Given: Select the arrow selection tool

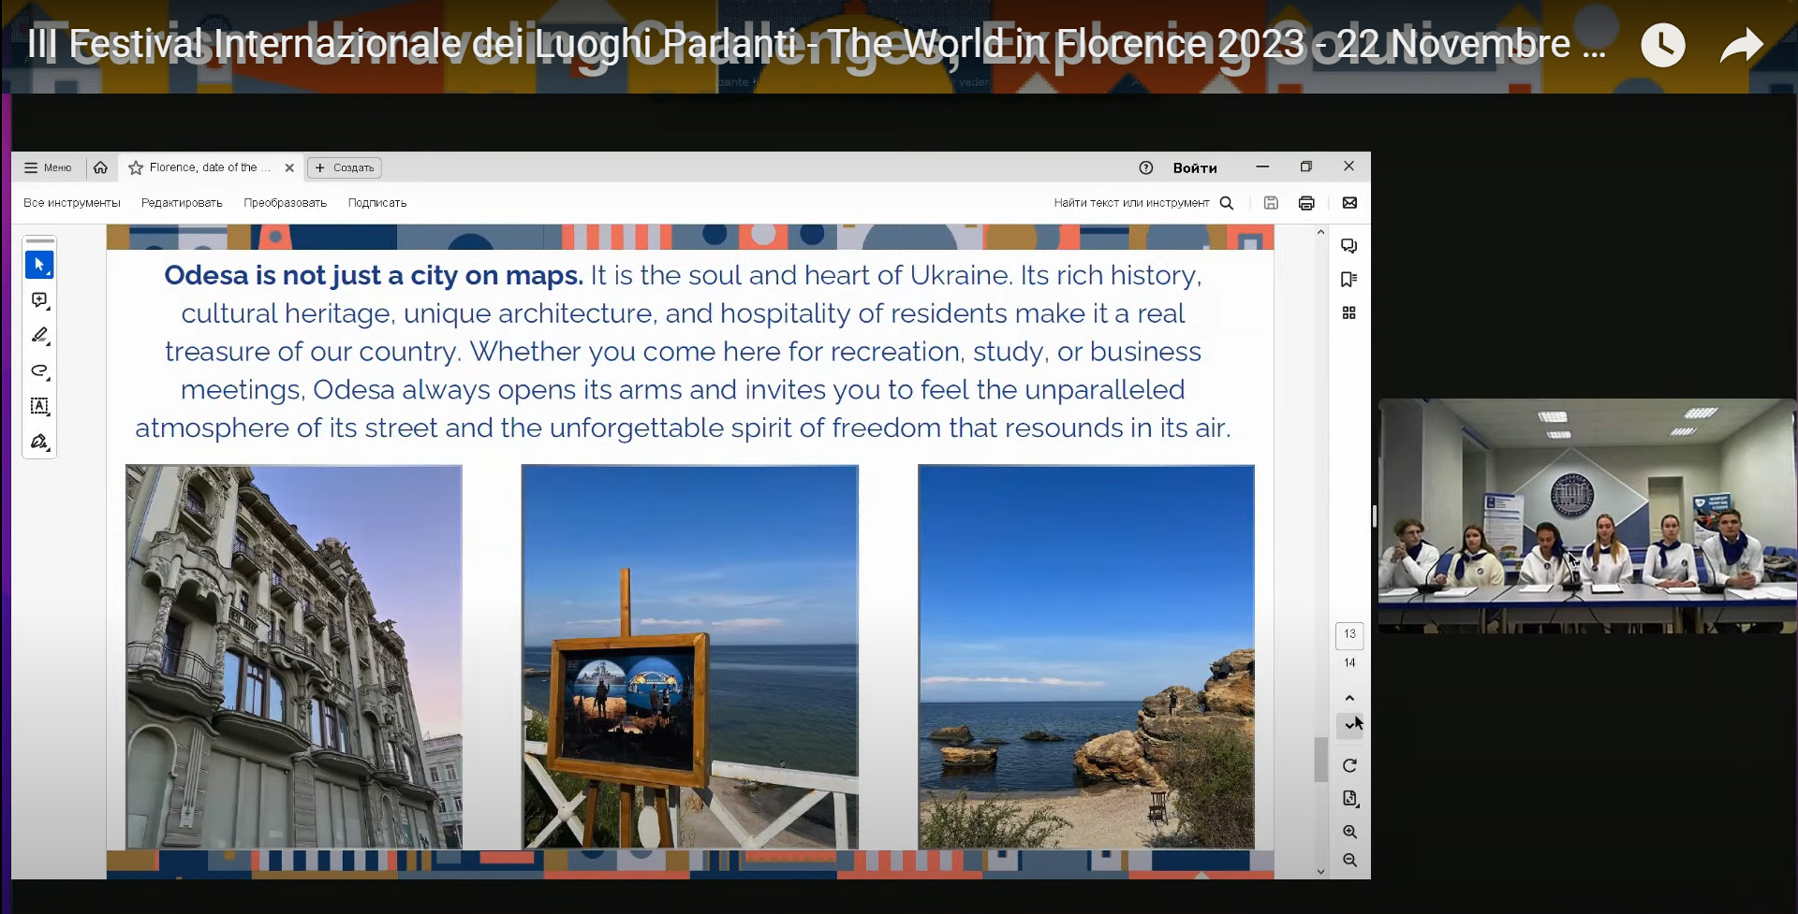Looking at the screenshot, I should [39, 266].
